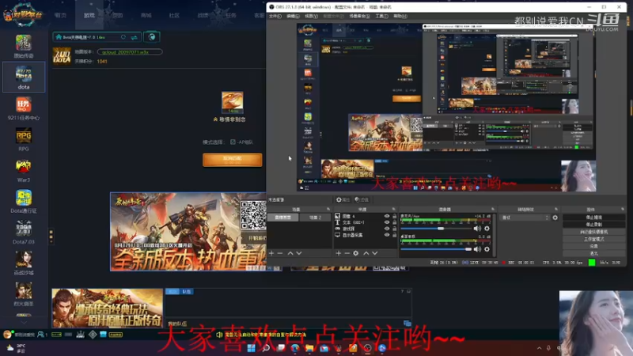Remove the selected scene in OBS

(x=280, y=253)
